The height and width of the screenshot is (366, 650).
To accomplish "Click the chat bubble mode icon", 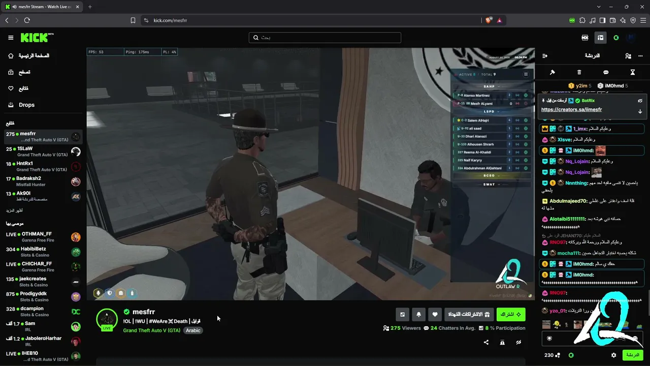I will pyautogui.click(x=606, y=72).
